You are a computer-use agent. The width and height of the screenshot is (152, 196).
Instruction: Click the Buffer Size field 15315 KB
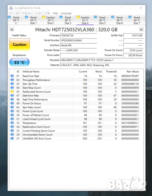(x=133, y=36)
